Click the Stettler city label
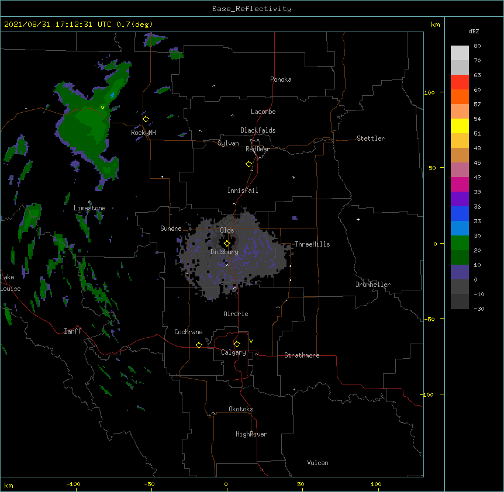 point(371,138)
